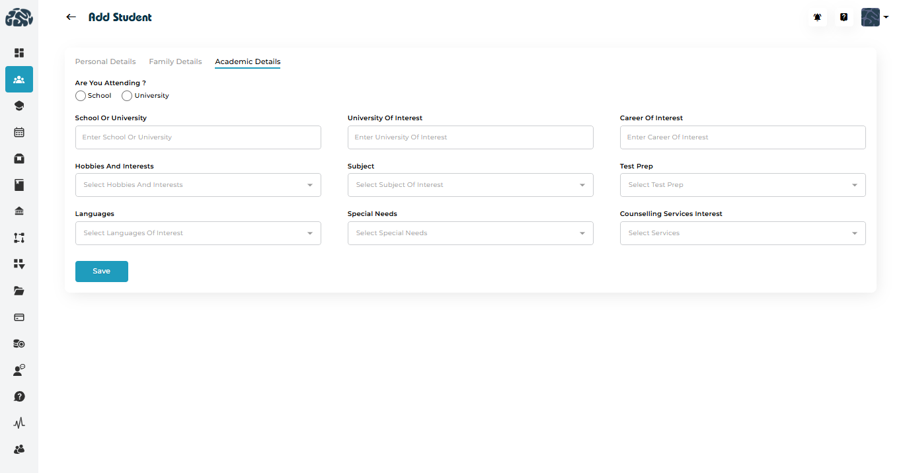This screenshot has width=903, height=473.
Task: Expand the Select Special Needs dropdown
Action: tap(470, 233)
